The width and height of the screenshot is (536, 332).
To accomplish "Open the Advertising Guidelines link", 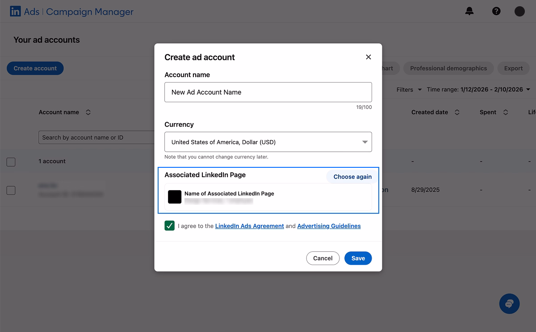I will click(329, 226).
